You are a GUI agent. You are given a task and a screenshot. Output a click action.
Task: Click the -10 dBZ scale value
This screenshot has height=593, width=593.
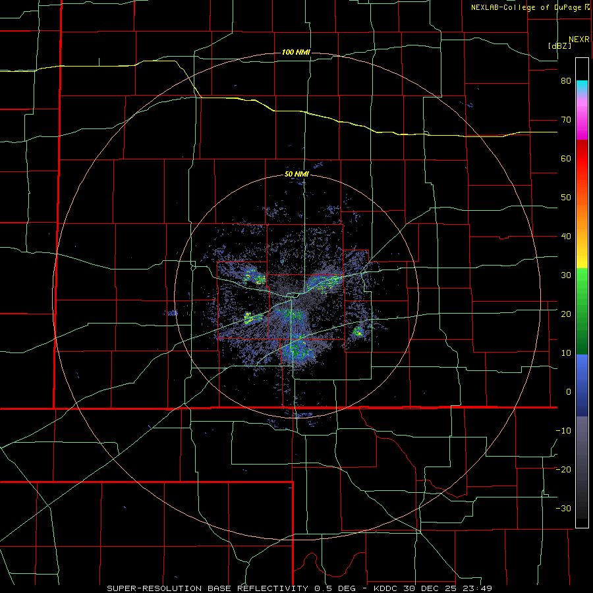(563, 431)
